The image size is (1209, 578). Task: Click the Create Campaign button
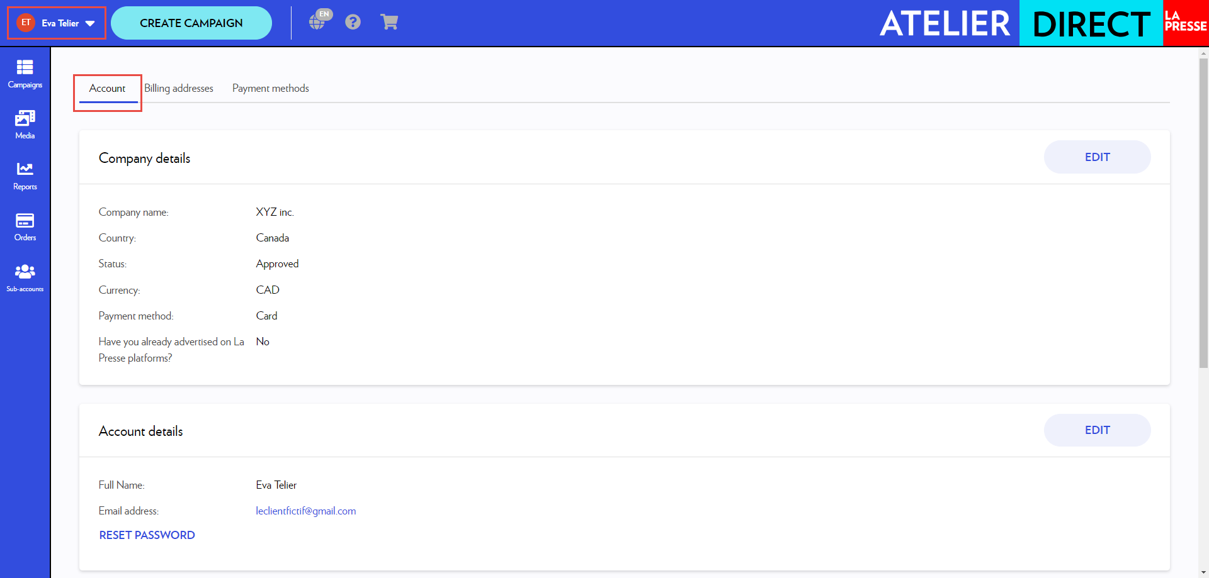pyautogui.click(x=191, y=23)
